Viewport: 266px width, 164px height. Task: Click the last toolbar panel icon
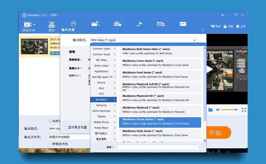[183, 24]
